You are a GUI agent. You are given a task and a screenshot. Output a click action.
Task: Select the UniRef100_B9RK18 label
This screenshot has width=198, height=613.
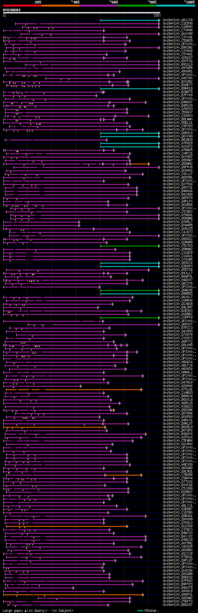[178, 88]
